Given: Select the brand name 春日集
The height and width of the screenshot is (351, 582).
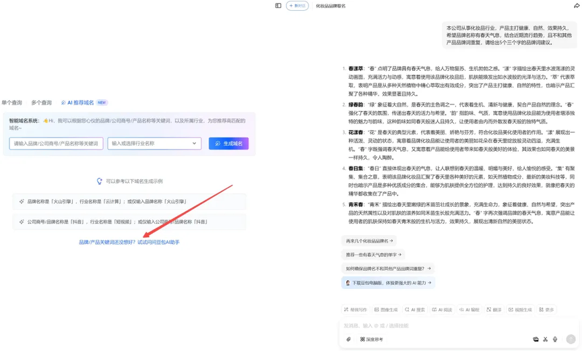Looking at the screenshot, I should click(x=356, y=168).
